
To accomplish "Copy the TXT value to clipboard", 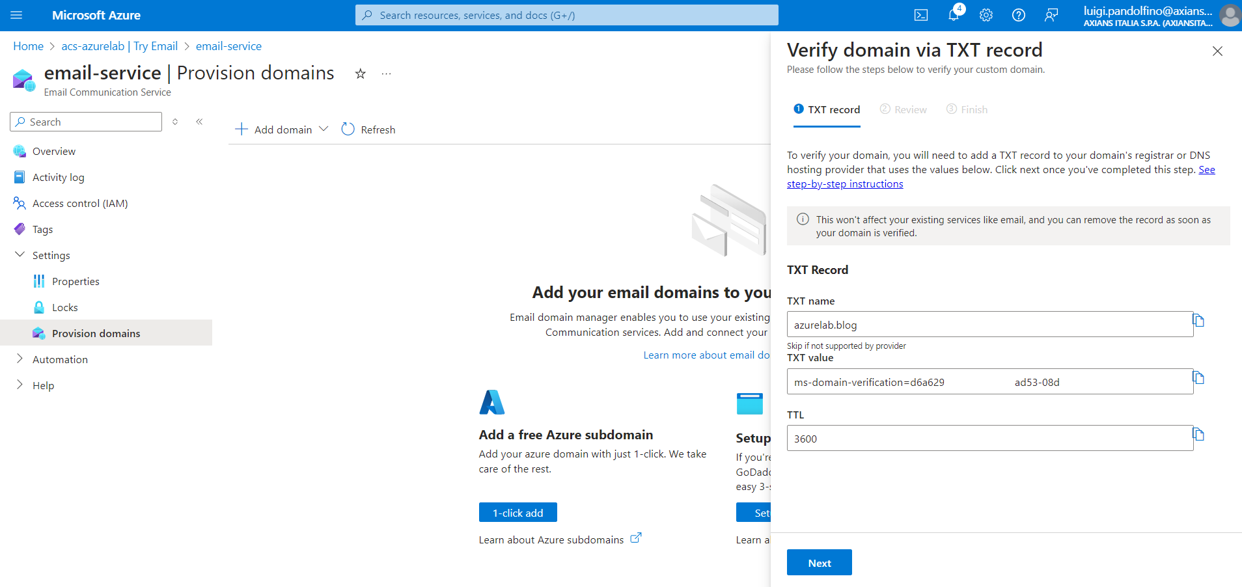I will 1198,377.
